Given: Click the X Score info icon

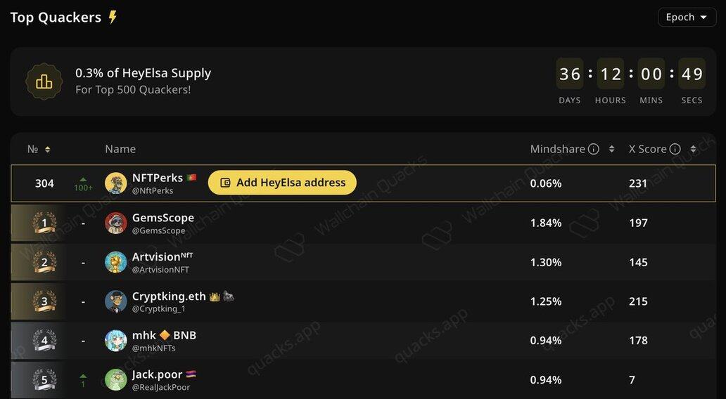Looking at the screenshot, I should [x=675, y=149].
